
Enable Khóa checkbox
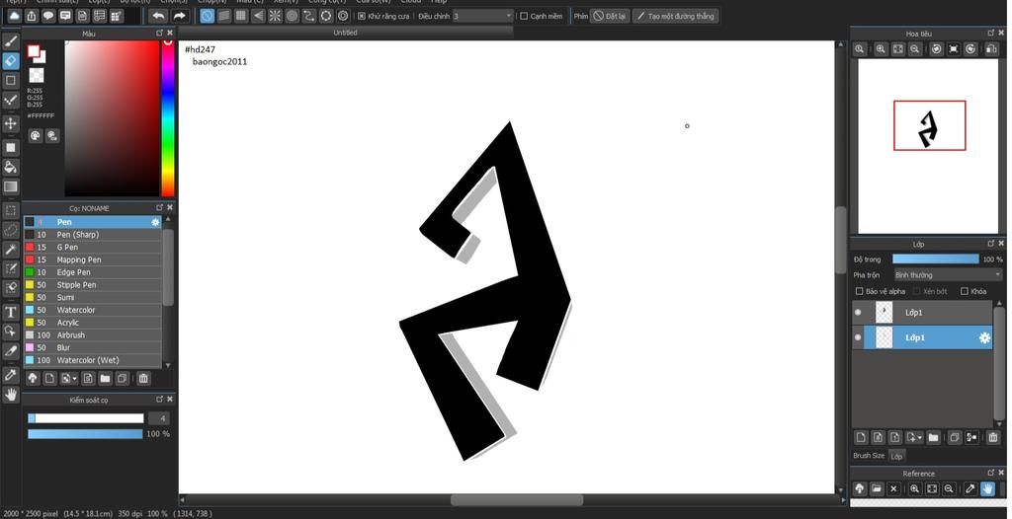pyautogui.click(x=965, y=291)
